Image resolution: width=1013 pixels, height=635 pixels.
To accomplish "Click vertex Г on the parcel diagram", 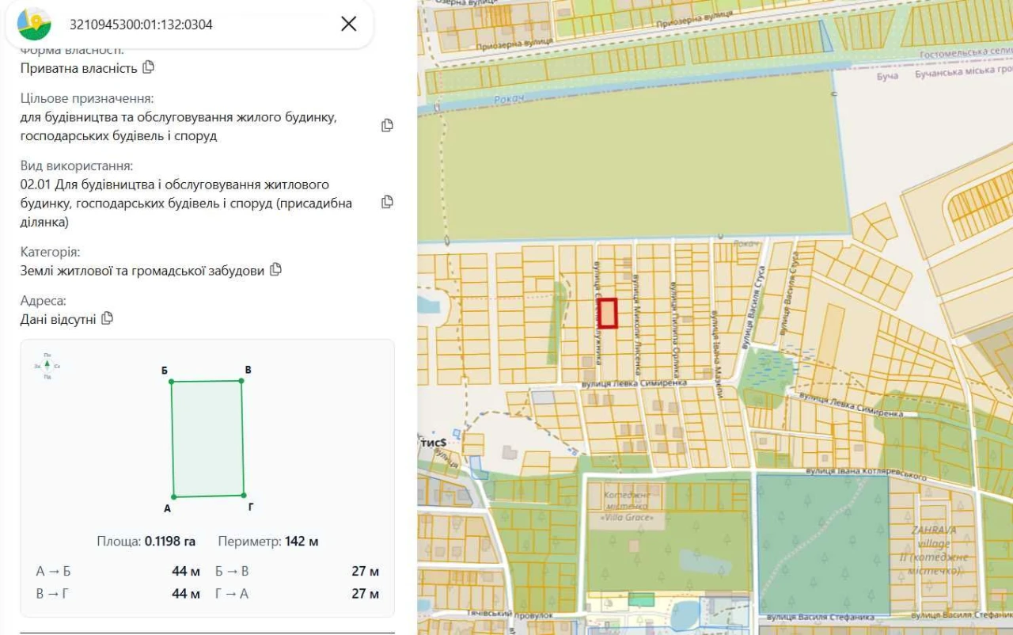I will tap(244, 495).
